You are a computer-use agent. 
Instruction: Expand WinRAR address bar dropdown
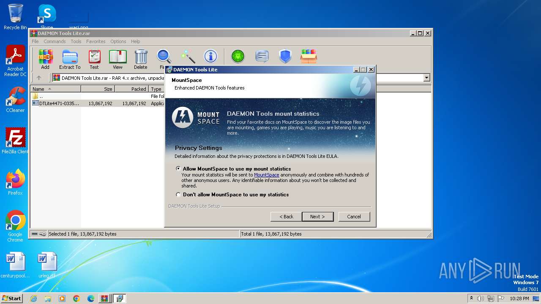pos(426,78)
